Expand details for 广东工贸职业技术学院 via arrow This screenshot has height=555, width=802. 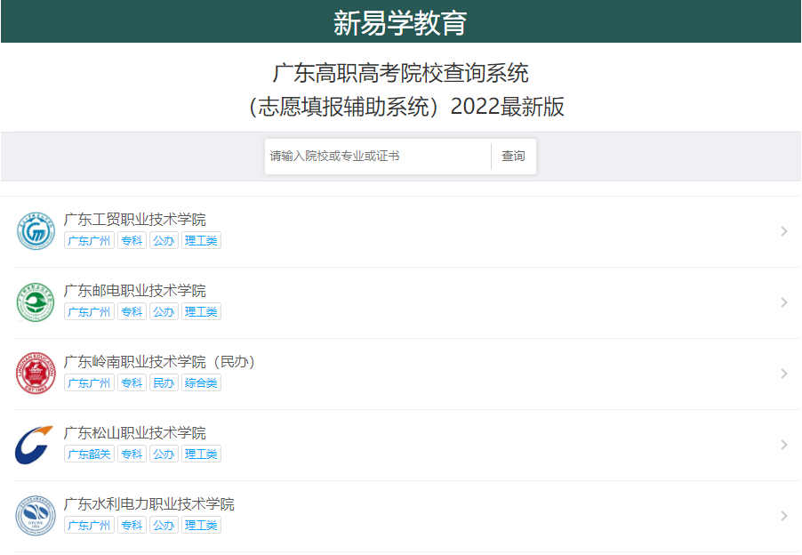point(782,229)
